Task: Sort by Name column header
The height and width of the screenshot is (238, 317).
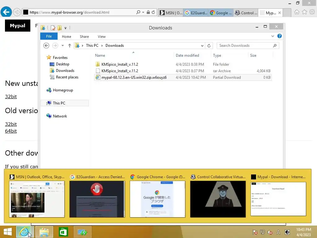Action: 133,55
